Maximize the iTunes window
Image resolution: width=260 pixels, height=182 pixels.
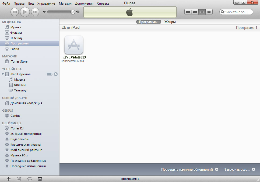244,2
